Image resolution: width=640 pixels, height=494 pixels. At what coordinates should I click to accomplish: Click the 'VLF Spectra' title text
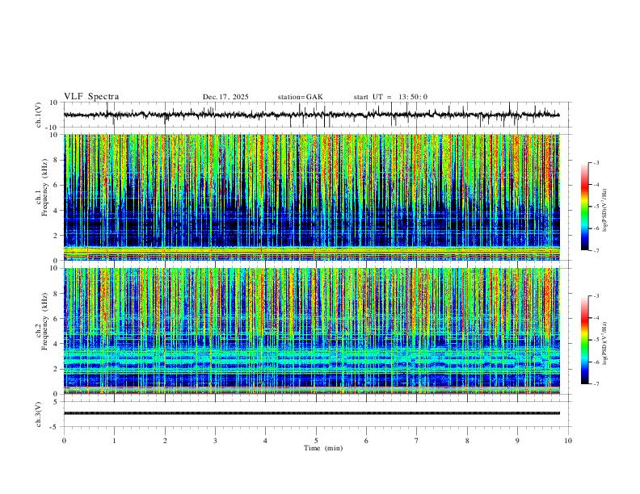(91, 97)
